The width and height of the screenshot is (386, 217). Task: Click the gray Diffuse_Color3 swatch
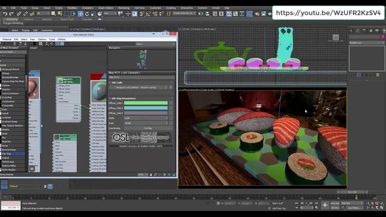pyautogui.click(x=146, y=113)
